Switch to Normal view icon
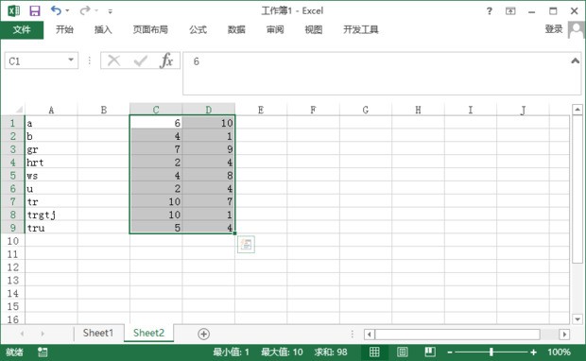 (x=374, y=352)
